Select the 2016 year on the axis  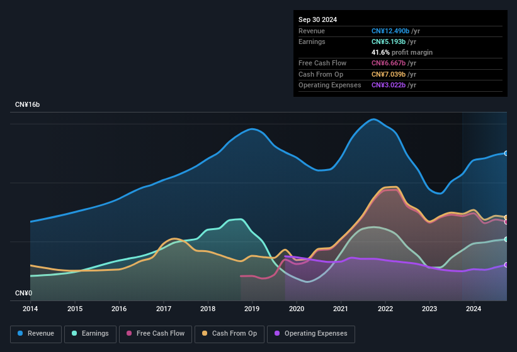[119, 309]
